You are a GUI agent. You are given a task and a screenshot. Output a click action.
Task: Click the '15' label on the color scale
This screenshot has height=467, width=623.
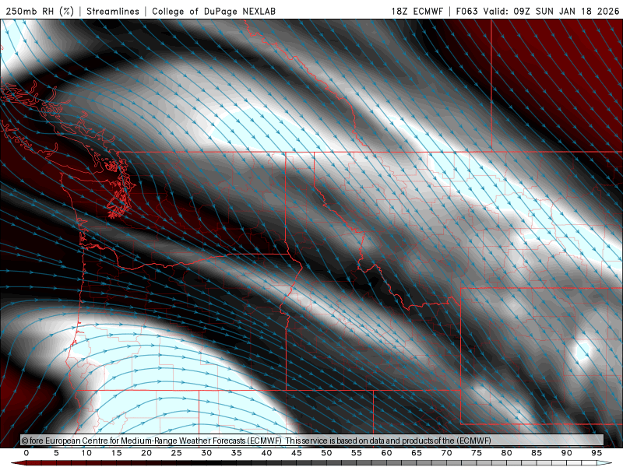tap(116, 453)
